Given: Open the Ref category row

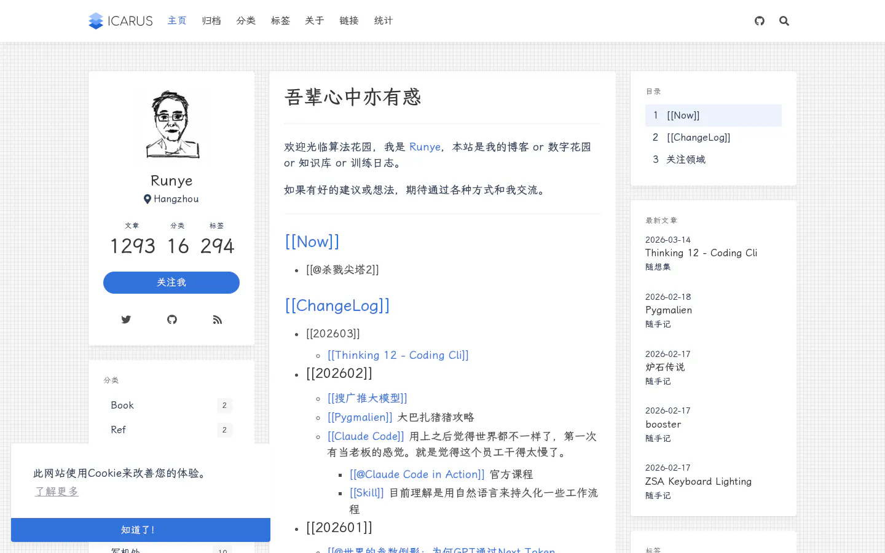Looking at the screenshot, I should [171, 430].
